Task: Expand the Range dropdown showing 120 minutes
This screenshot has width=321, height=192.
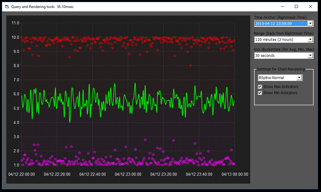Action: [x=310, y=39]
